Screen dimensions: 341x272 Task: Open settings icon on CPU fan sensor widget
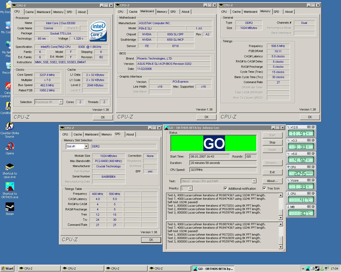point(309,167)
